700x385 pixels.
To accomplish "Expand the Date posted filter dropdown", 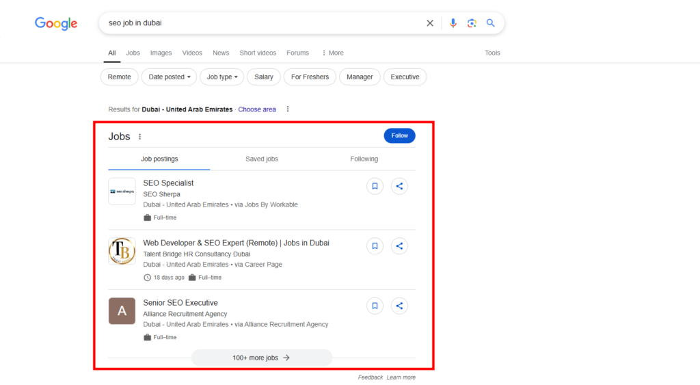I will pyautogui.click(x=170, y=77).
